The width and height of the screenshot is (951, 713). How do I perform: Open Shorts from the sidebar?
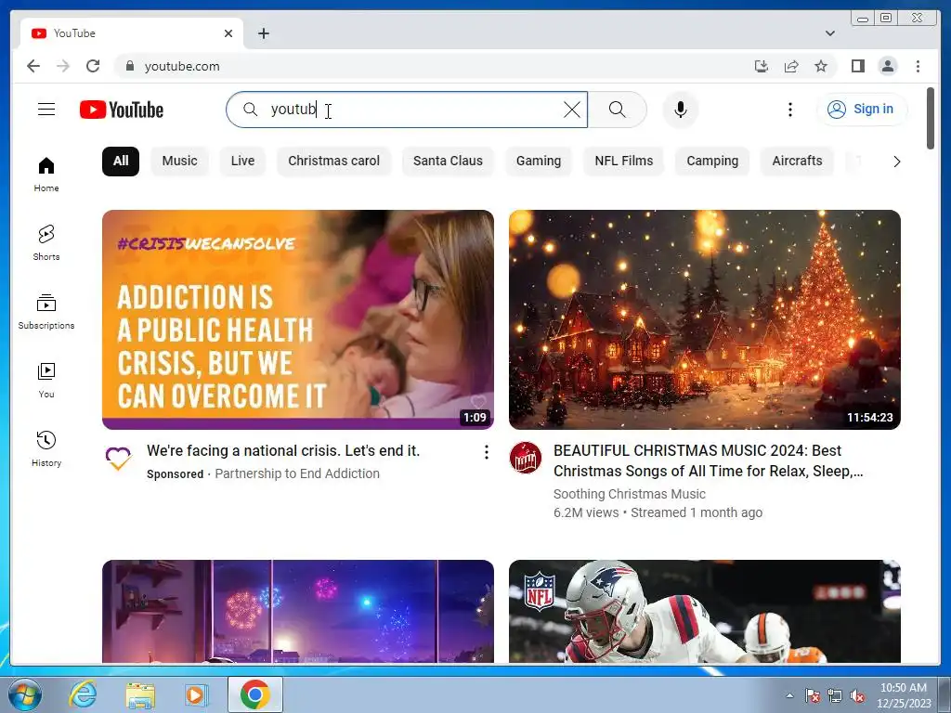pos(46,242)
